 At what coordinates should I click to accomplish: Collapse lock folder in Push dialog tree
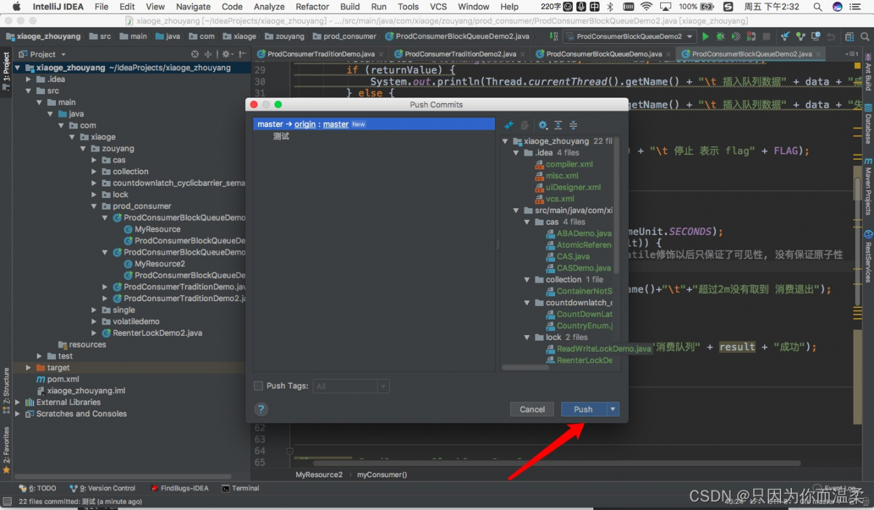[x=528, y=337]
